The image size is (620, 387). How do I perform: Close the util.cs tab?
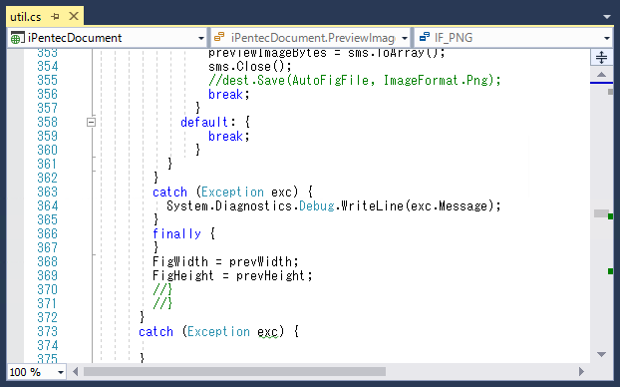[x=74, y=16]
